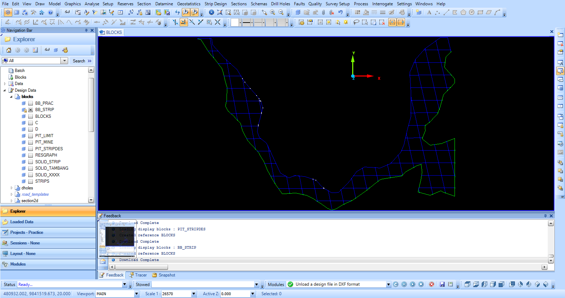Click the help question mark icon
The width and height of the screenshot is (565, 298).
50,12
